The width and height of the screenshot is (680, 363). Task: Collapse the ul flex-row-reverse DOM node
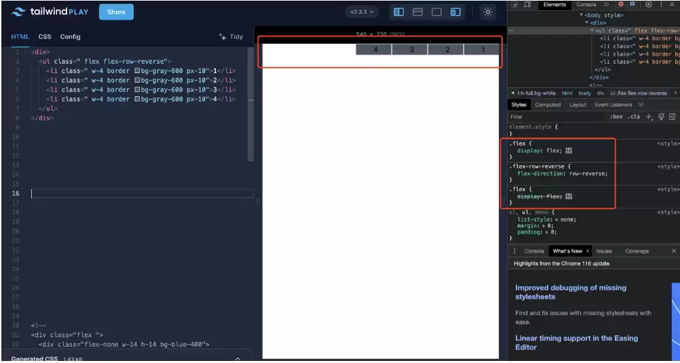pyautogui.click(x=592, y=30)
